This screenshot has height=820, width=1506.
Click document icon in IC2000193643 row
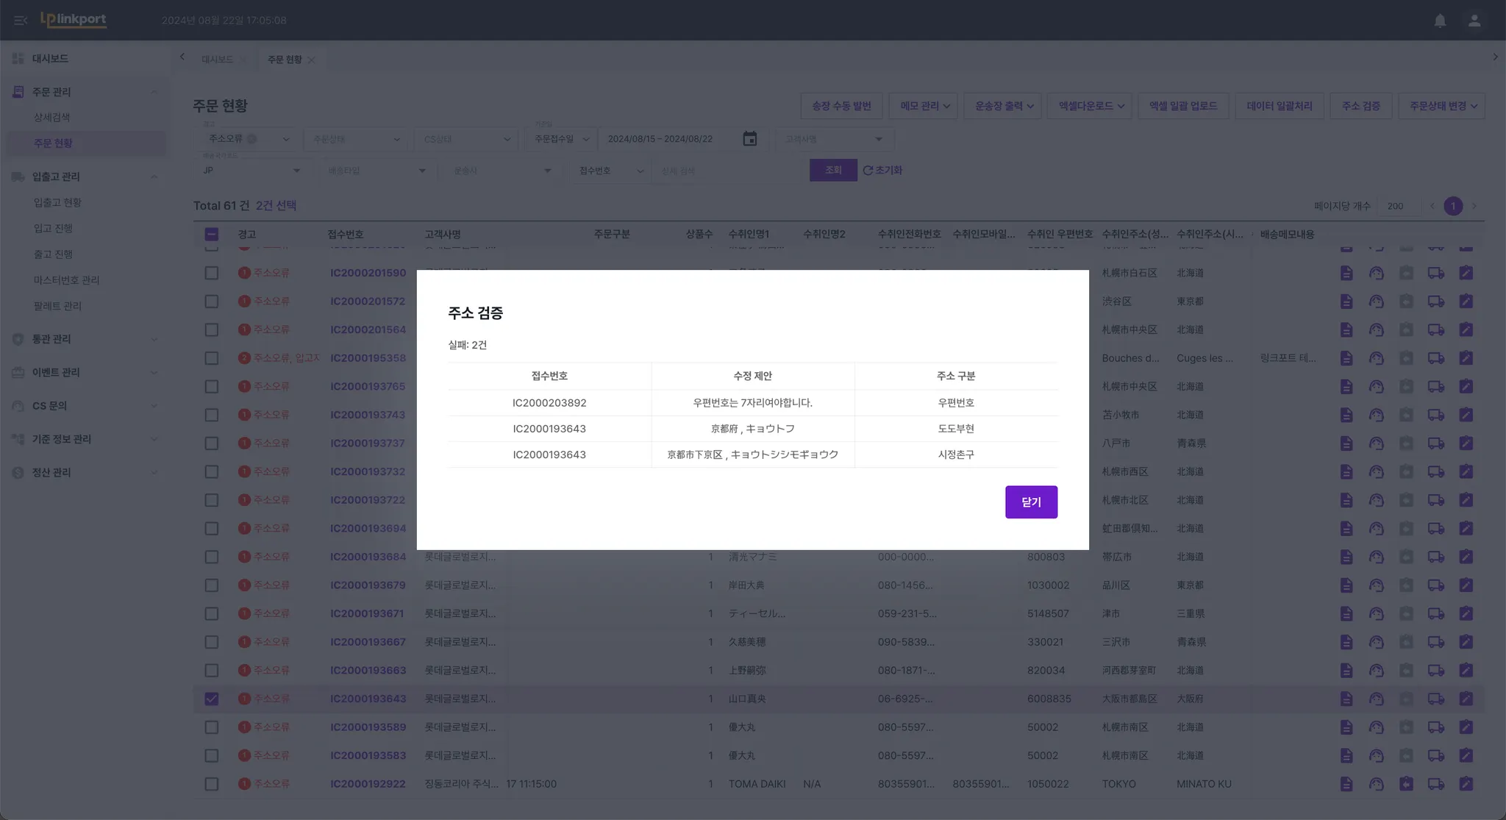point(1346,699)
